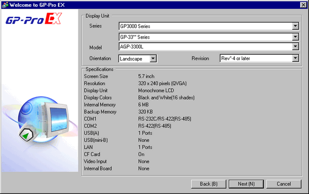
Task: Click the CF Card label
Action: (x=92, y=154)
